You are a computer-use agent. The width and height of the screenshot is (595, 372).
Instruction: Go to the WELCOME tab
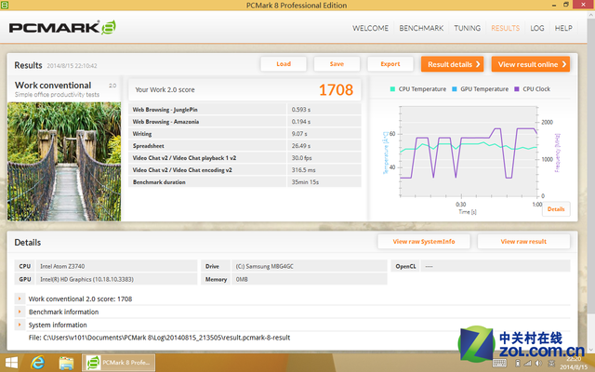[x=370, y=28]
